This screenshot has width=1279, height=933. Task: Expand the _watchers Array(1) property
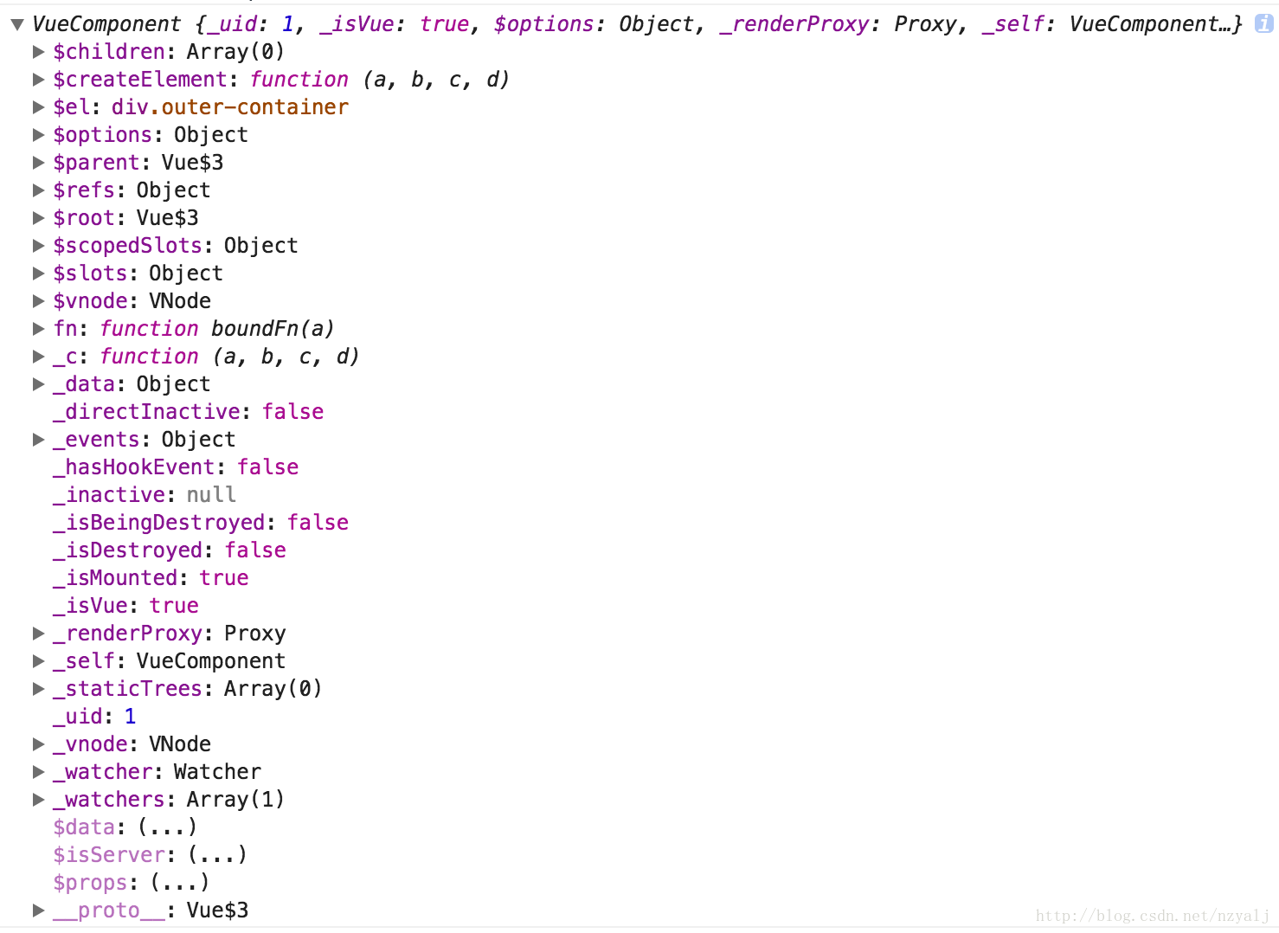click(x=38, y=800)
